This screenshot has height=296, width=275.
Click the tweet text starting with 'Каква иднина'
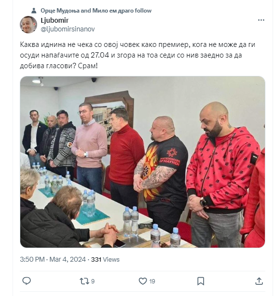pos(137,55)
